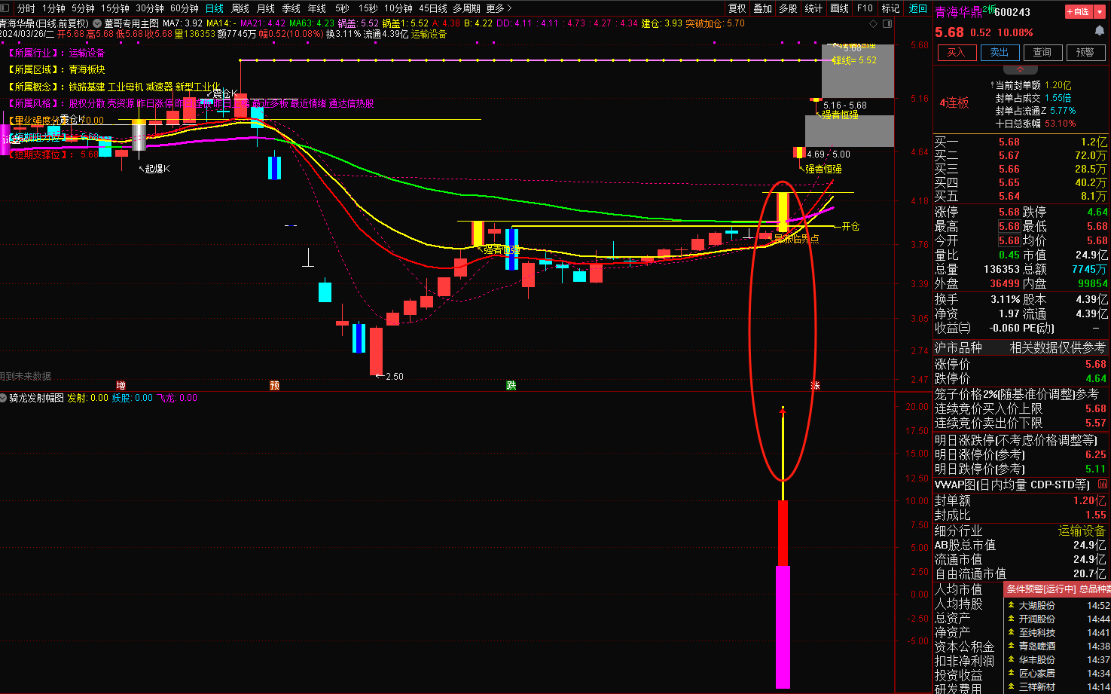Click the 多股 multi-stock toolbar item

pos(788,8)
